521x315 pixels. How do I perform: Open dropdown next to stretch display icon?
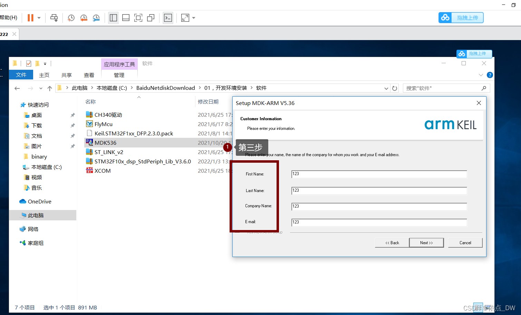point(194,18)
